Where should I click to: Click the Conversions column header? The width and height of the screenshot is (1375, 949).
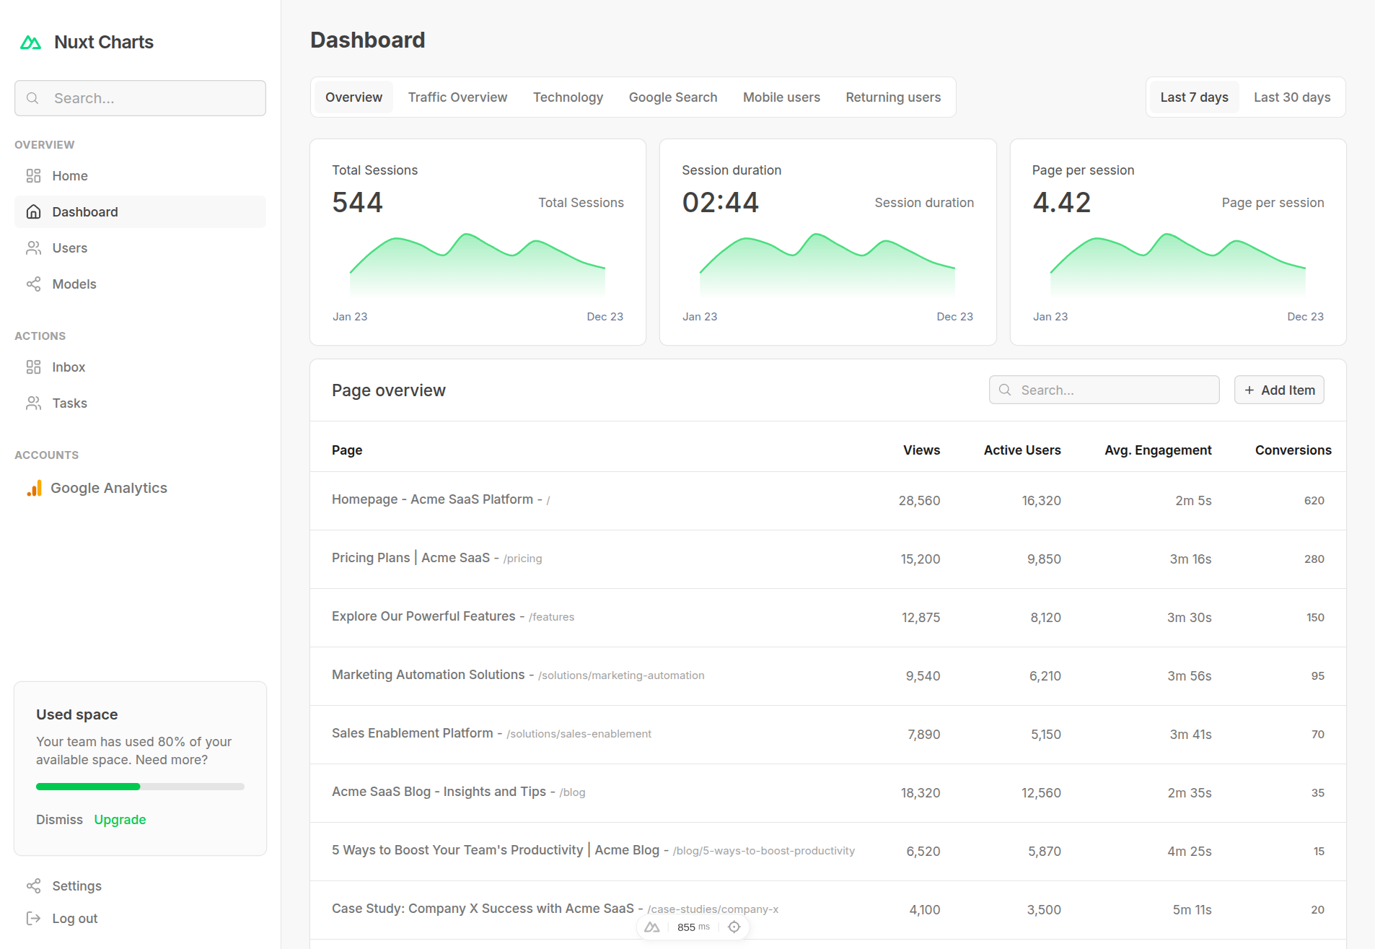pos(1293,450)
